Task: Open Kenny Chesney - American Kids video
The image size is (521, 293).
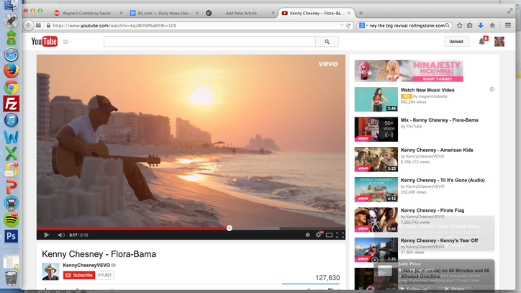Action: pos(437,150)
